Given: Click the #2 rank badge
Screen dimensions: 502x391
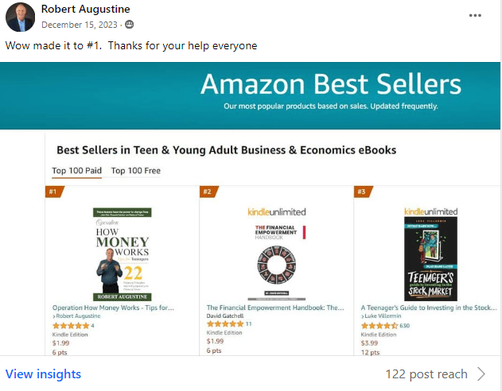Looking at the screenshot, I should [208, 192].
